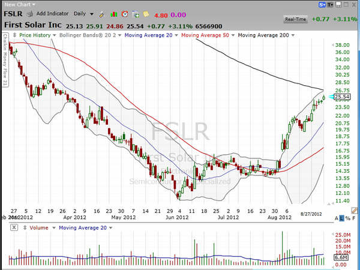Click the small up triangle near 11.40
Viewport: 360px width, 270px height.
[329, 204]
